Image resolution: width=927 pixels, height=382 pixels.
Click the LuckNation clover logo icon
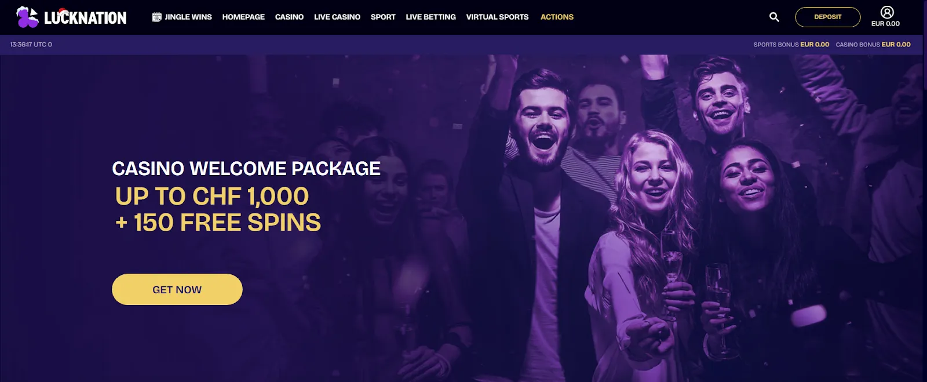click(x=27, y=17)
